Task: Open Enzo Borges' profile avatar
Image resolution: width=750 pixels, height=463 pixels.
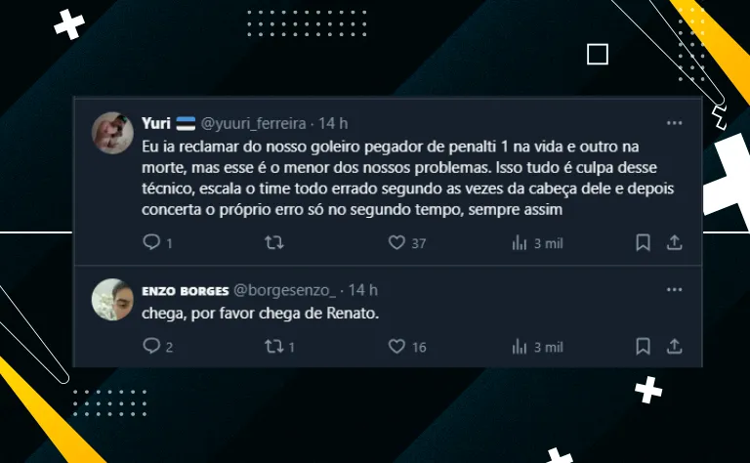Action: 112,300
